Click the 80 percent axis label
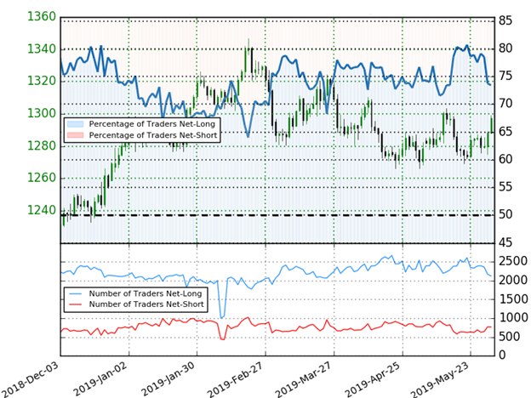 pos(505,48)
